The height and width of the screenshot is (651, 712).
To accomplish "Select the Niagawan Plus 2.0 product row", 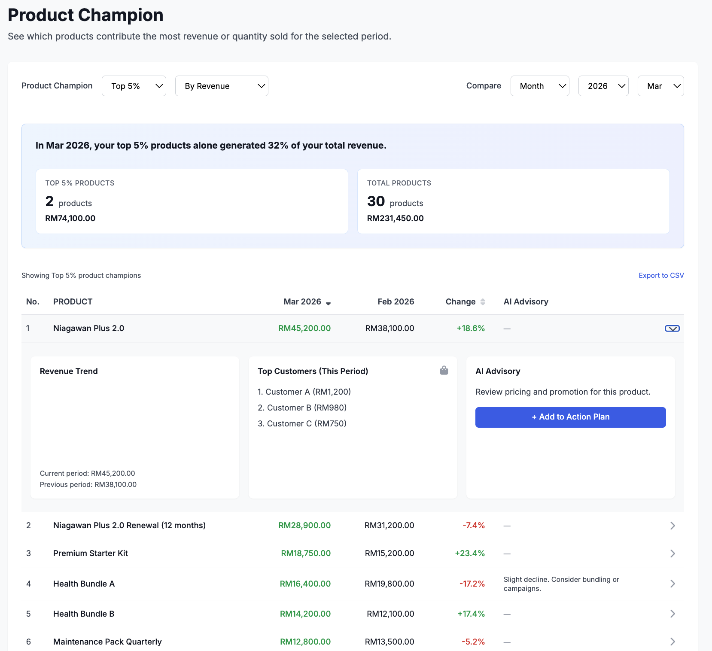I will point(88,328).
